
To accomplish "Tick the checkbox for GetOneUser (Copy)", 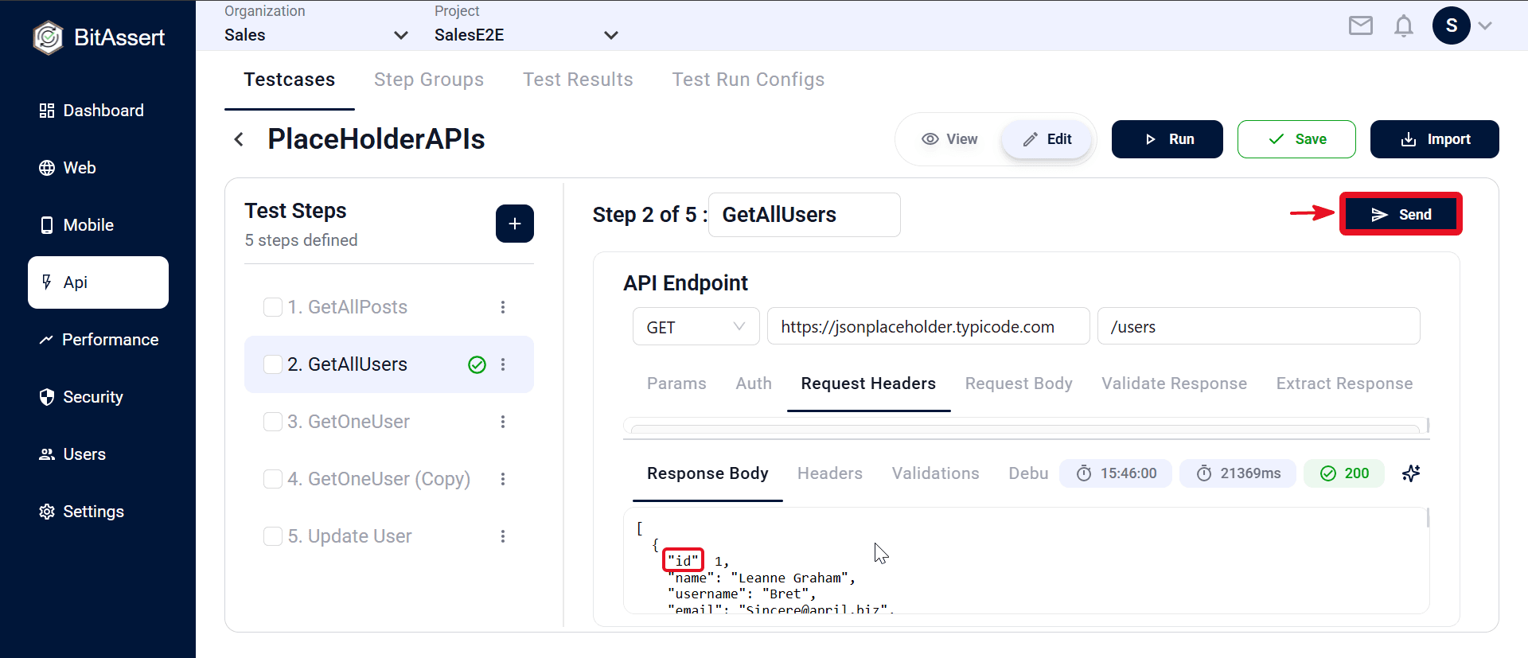I will 273,479.
